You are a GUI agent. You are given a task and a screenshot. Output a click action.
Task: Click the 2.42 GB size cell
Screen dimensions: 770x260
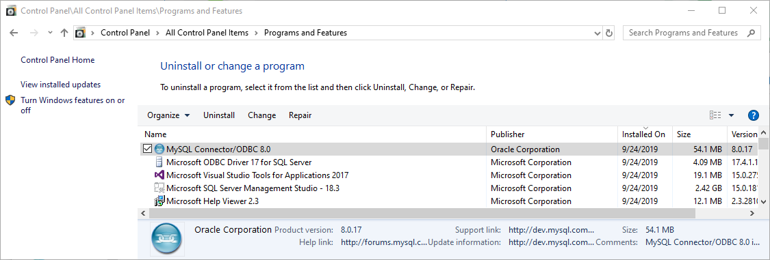pos(708,188)
